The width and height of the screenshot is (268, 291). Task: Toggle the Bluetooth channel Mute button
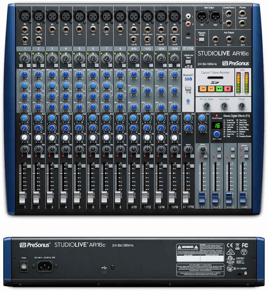pyautogui.click(x=188, y=88)
